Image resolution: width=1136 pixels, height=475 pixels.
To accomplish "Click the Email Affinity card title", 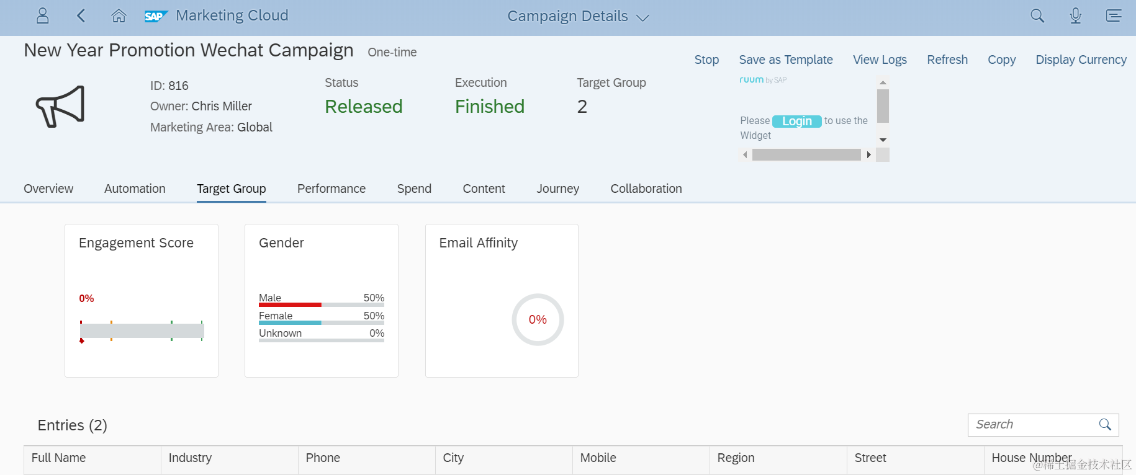I will (479, 243).
